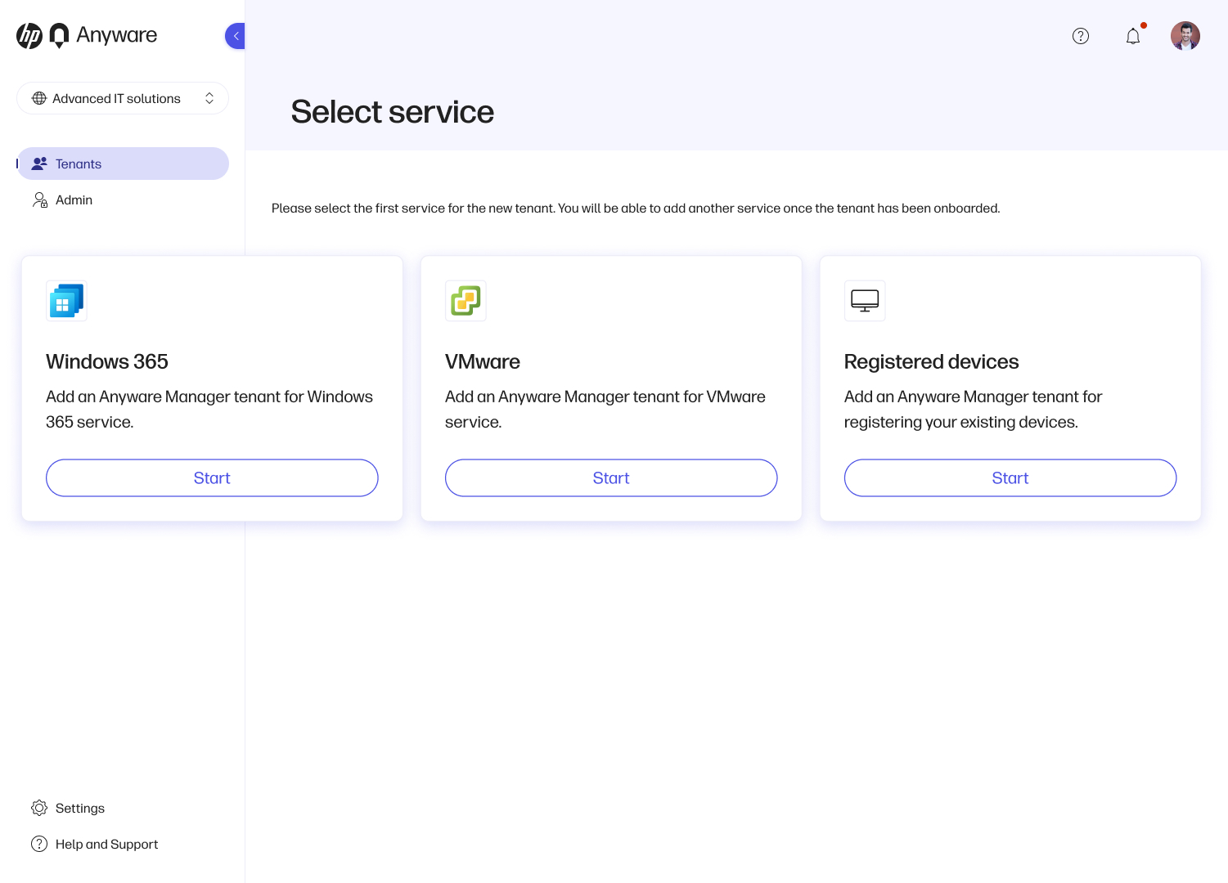Open Settings in the sidebar
Viewport: 1228px width, 883px height.
click(79, 809)
